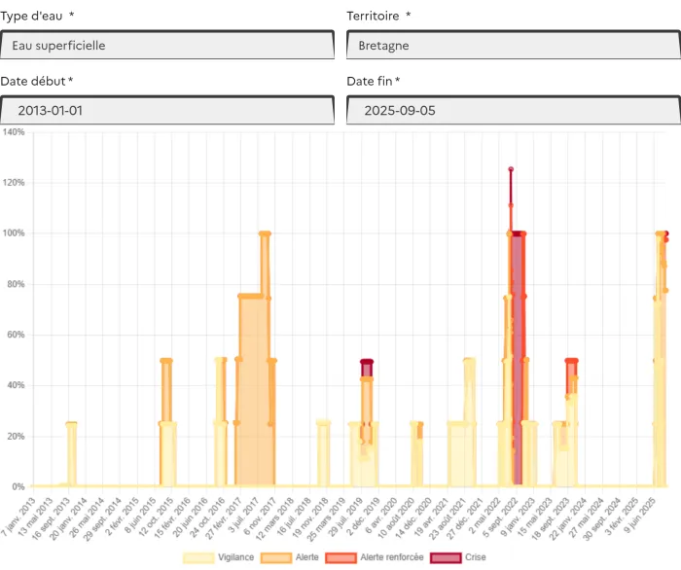This screenshot has height=570, width=681.
Task: Select the 50% Alerte bar in 2015
Action: click(x=166, y=361)
